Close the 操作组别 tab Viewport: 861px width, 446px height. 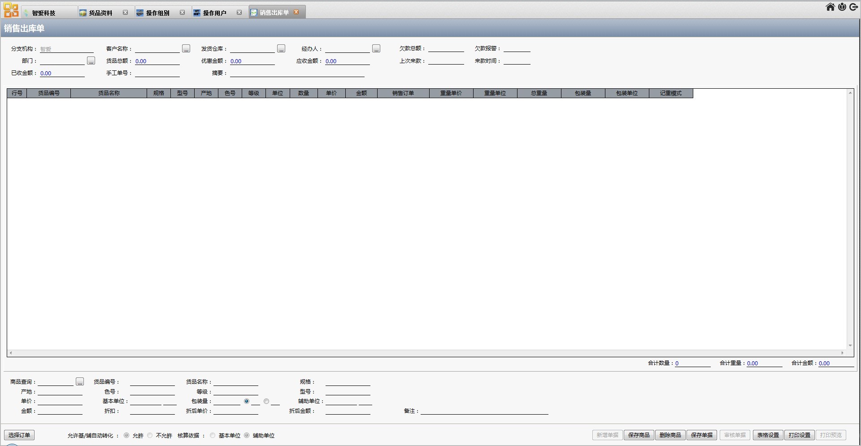coord(183,13)
